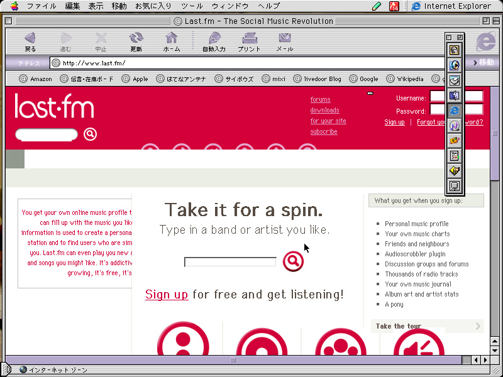Switch to iTunes in application switcher

(454, 126)
